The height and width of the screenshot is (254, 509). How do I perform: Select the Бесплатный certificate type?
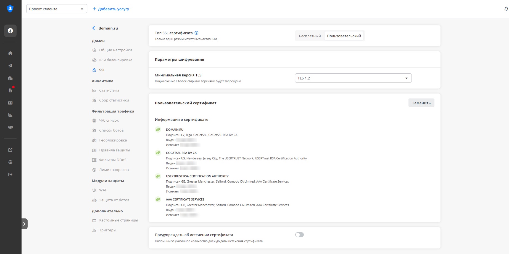pyautogui.click(x=310, y=36)
